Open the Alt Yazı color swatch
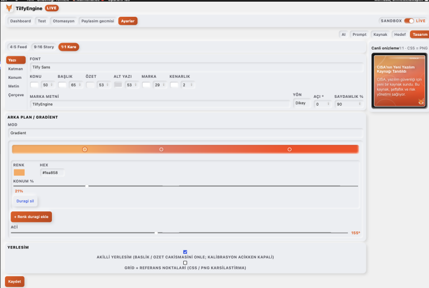 click(118, 84)
